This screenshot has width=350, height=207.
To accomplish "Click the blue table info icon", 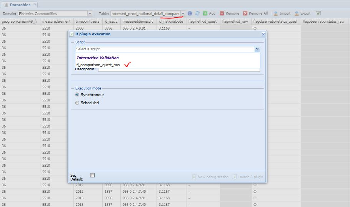I will tap(190, 13).
